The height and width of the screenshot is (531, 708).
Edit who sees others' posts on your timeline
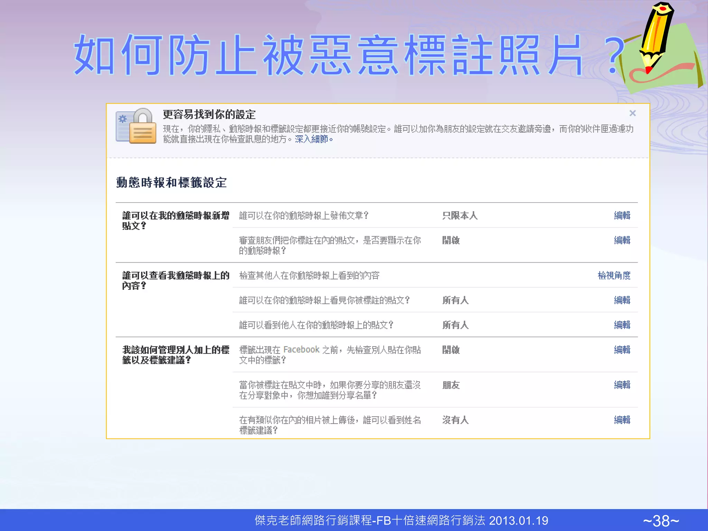pyautogui.click(x=622, y=325)
